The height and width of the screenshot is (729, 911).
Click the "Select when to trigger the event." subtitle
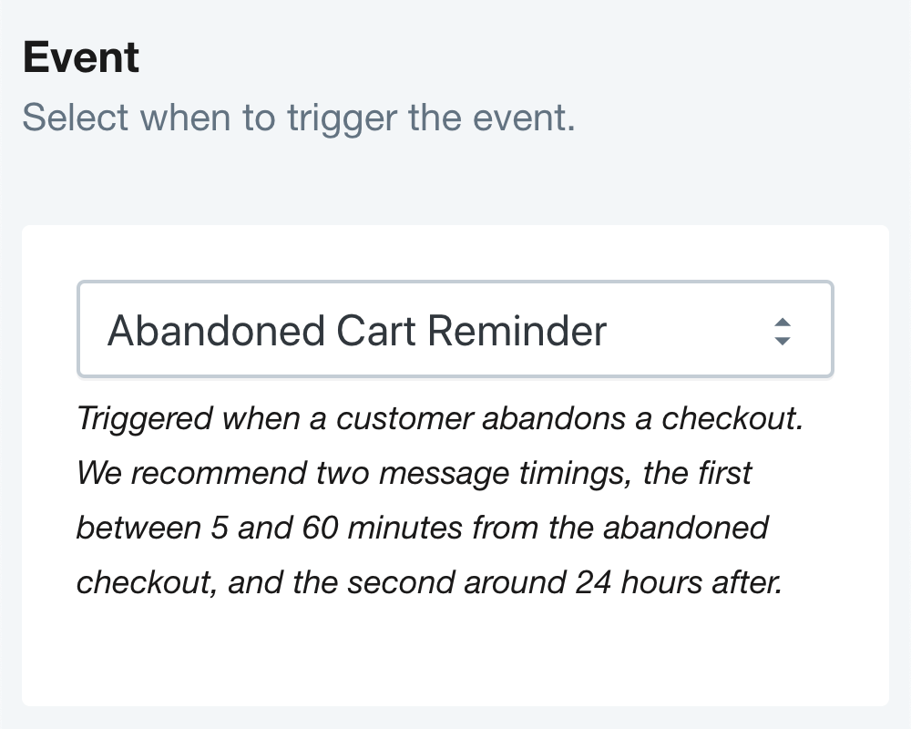coord(298,118)
